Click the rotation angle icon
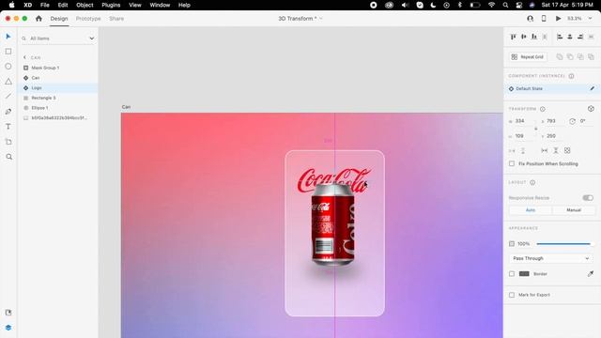The image size is (601, 338). 572,121
